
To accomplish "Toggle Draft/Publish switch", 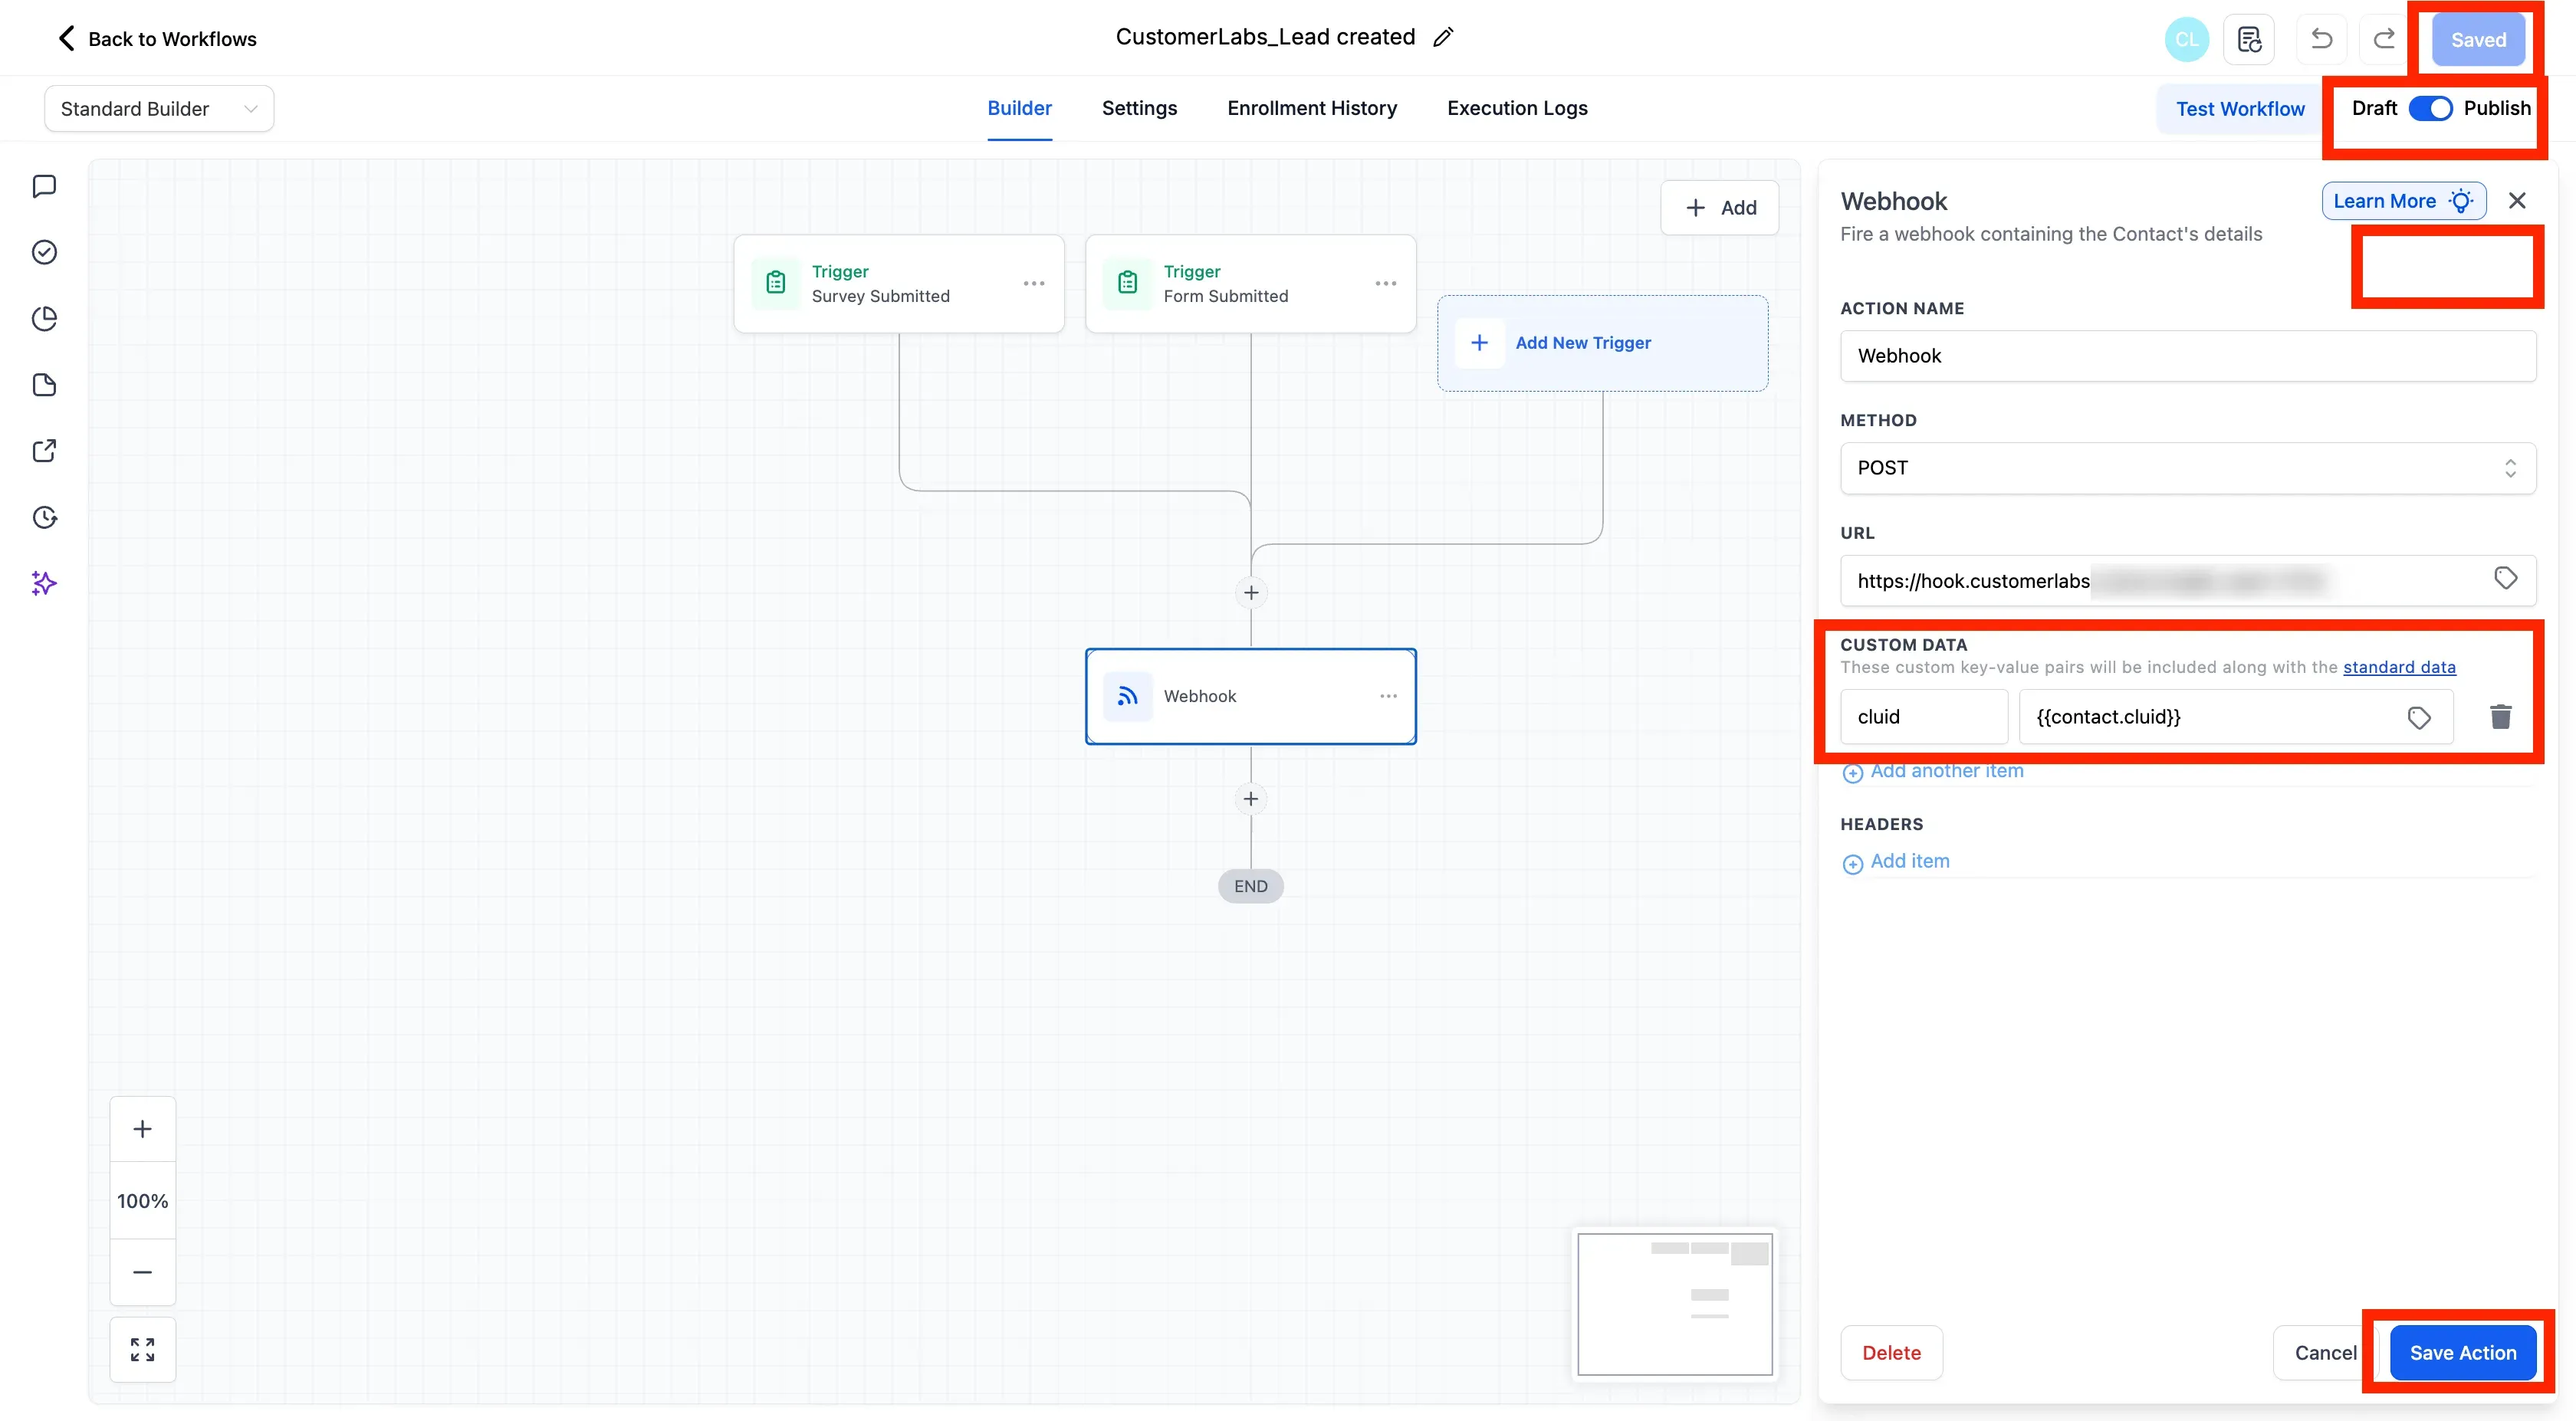I will click(2430, 108).
